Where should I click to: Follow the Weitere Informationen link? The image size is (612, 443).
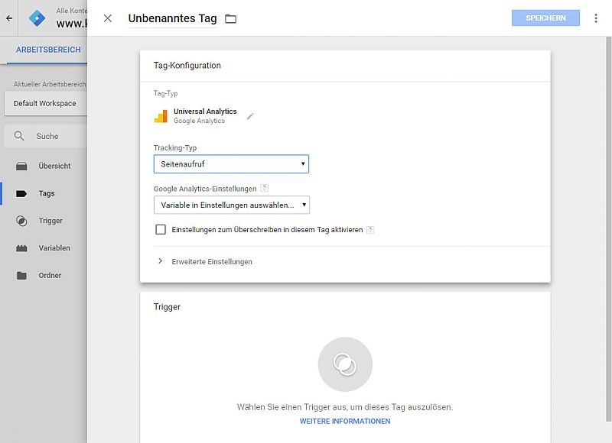pos(344,421)
